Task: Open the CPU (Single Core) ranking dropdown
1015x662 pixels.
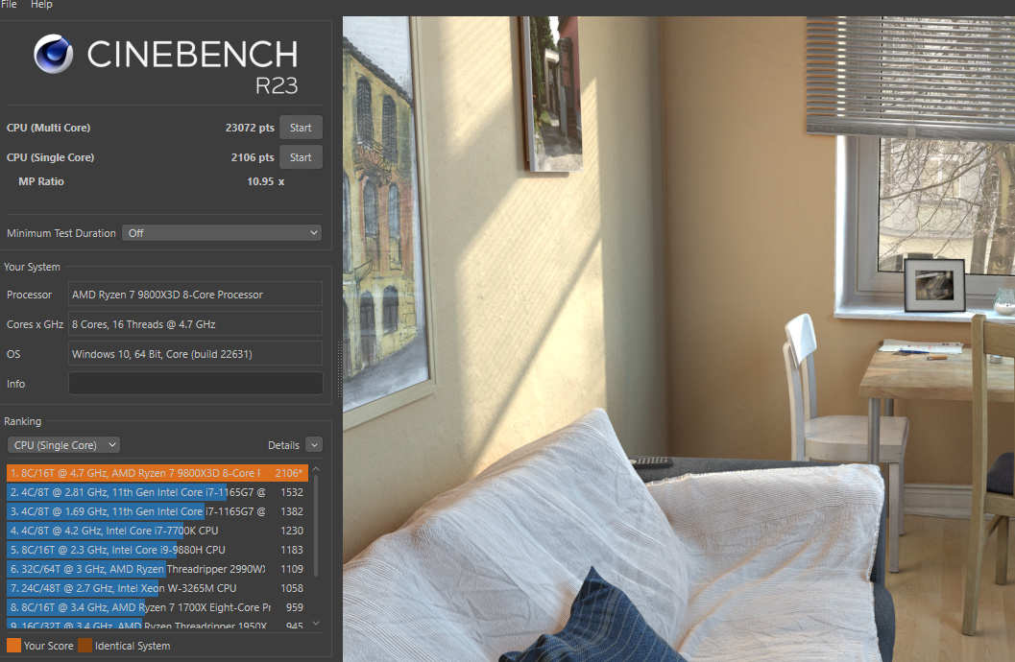Action: click(63, 445)
